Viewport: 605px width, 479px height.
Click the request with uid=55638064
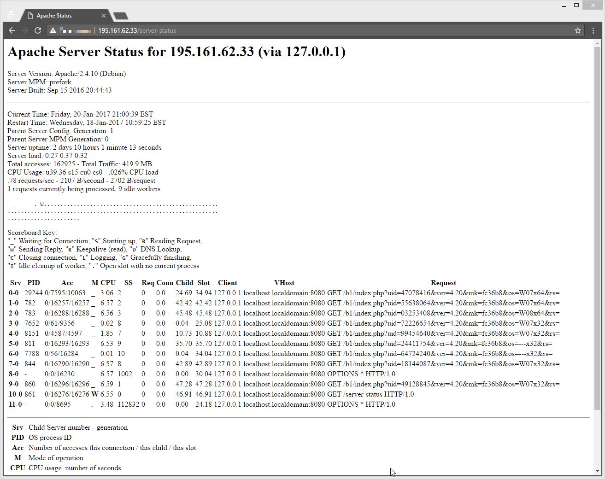(x=443, y=303)
